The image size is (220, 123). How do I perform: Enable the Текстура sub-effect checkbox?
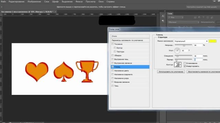tap(115, 52)
